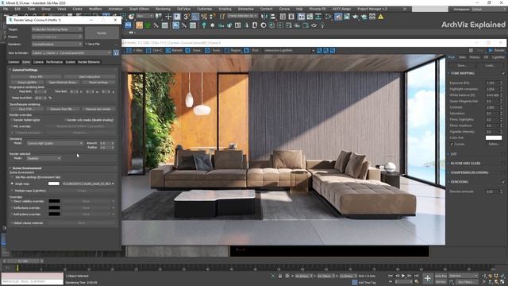The height and width of the screenshot is (286, 508).
Task: Click the Show VFB button
Action: (36, 77)
